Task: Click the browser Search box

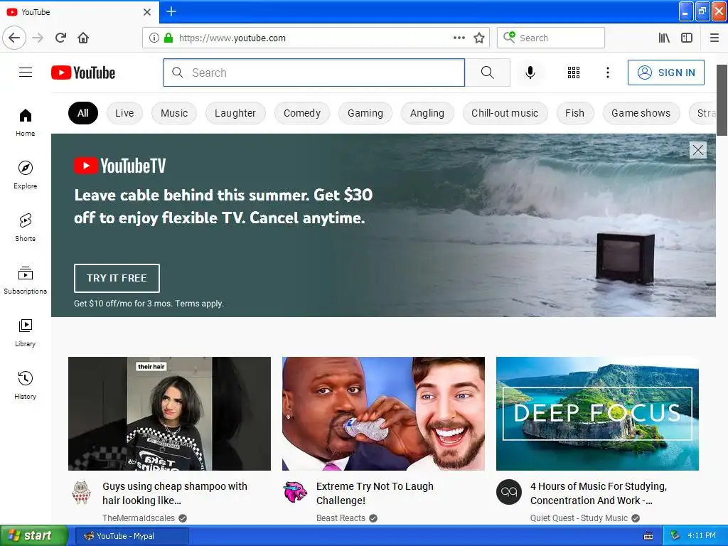Action: [551, 38]
